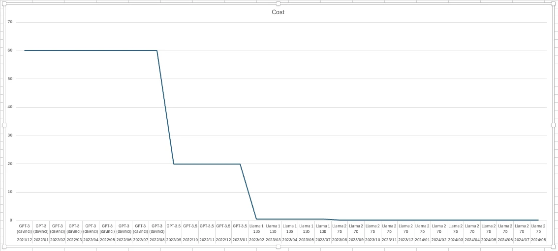Click the vertical axis label 40
558x251 pixels.
10,107
